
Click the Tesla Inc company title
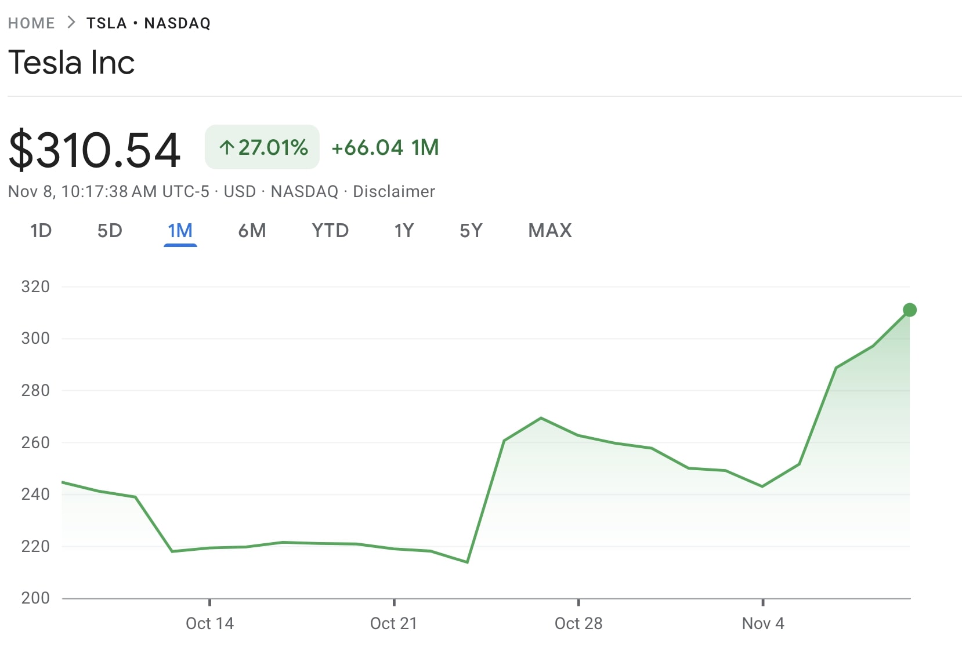(x=71, y=63)
